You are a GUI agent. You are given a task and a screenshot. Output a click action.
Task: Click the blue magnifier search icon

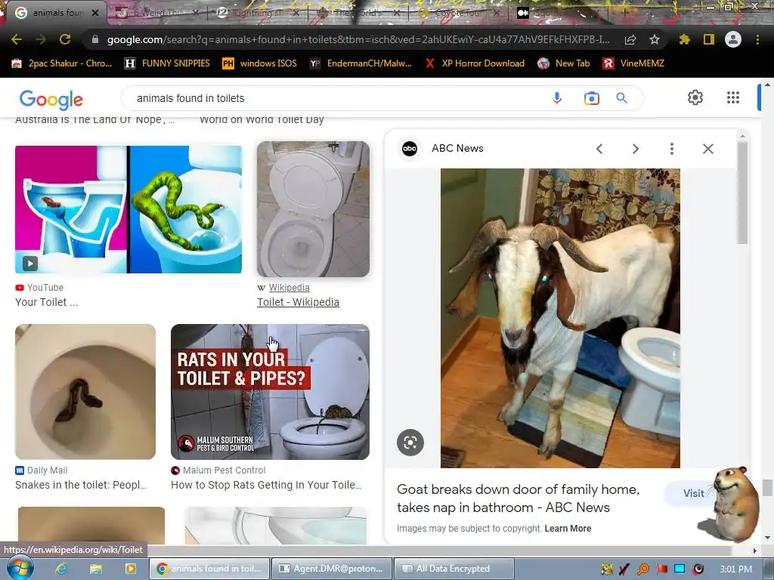point(621,98)
